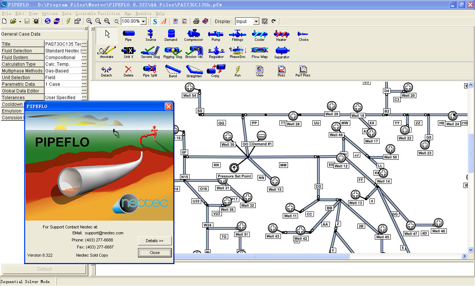Screen dimensions: 475x286
Task: Open the Locatable Facilities menu
Action: [x=98, y=13]
